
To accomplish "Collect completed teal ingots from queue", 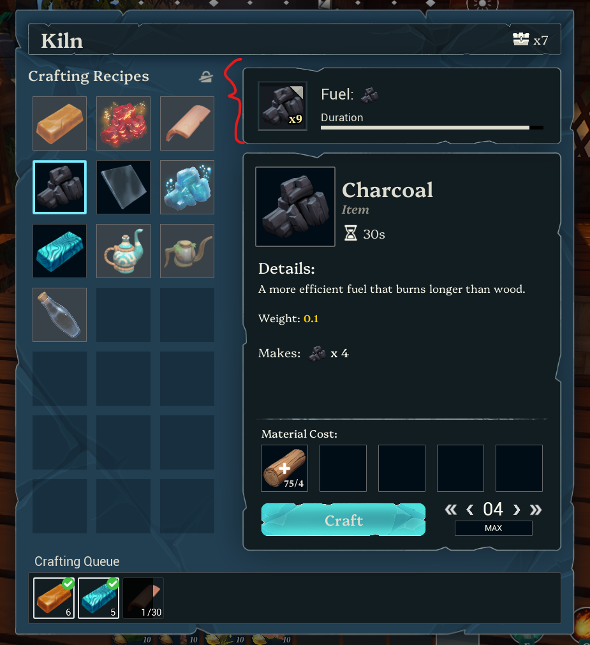I will point(99,598).
